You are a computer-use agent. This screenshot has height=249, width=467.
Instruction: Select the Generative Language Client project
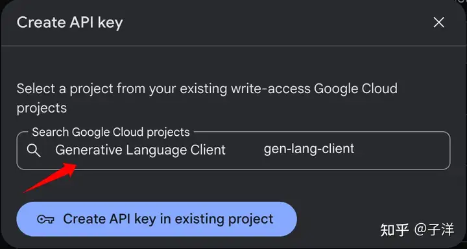point(140,150)
